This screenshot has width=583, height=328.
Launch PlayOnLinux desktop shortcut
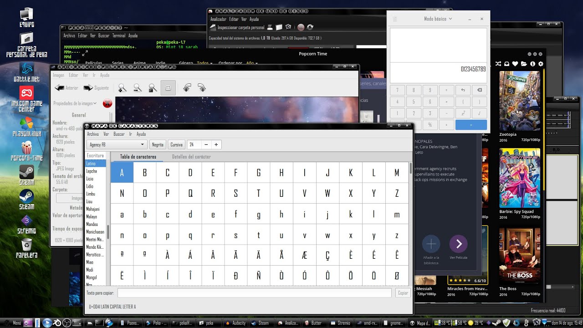tap(26, 127)
